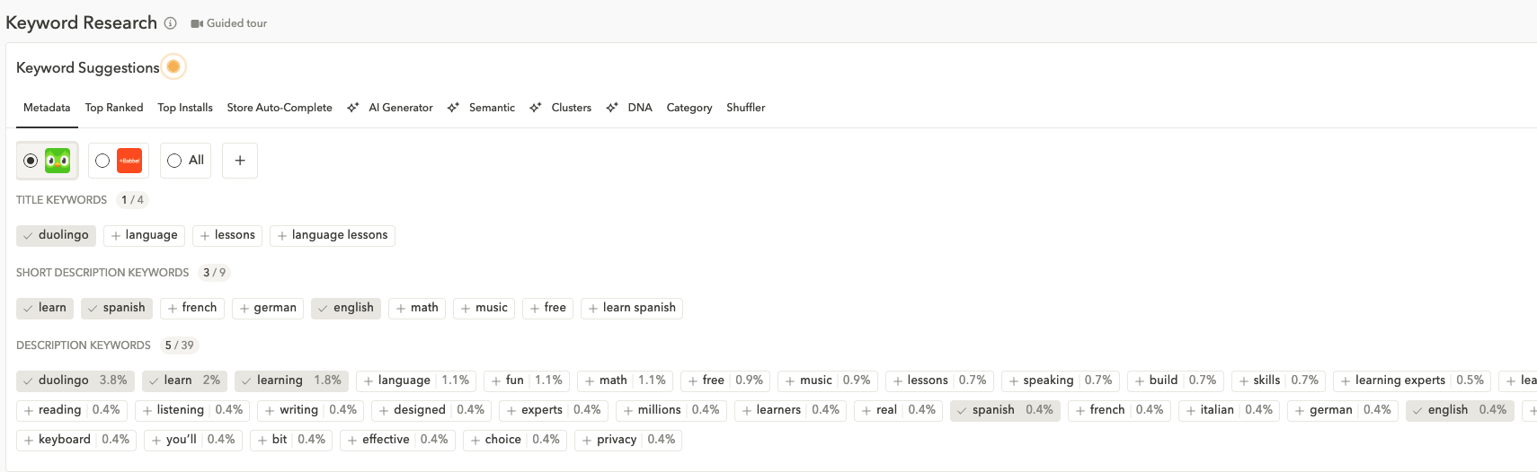The image size is (1537, 472).
Task: Add title keyword language
Action: click(144, 235)
